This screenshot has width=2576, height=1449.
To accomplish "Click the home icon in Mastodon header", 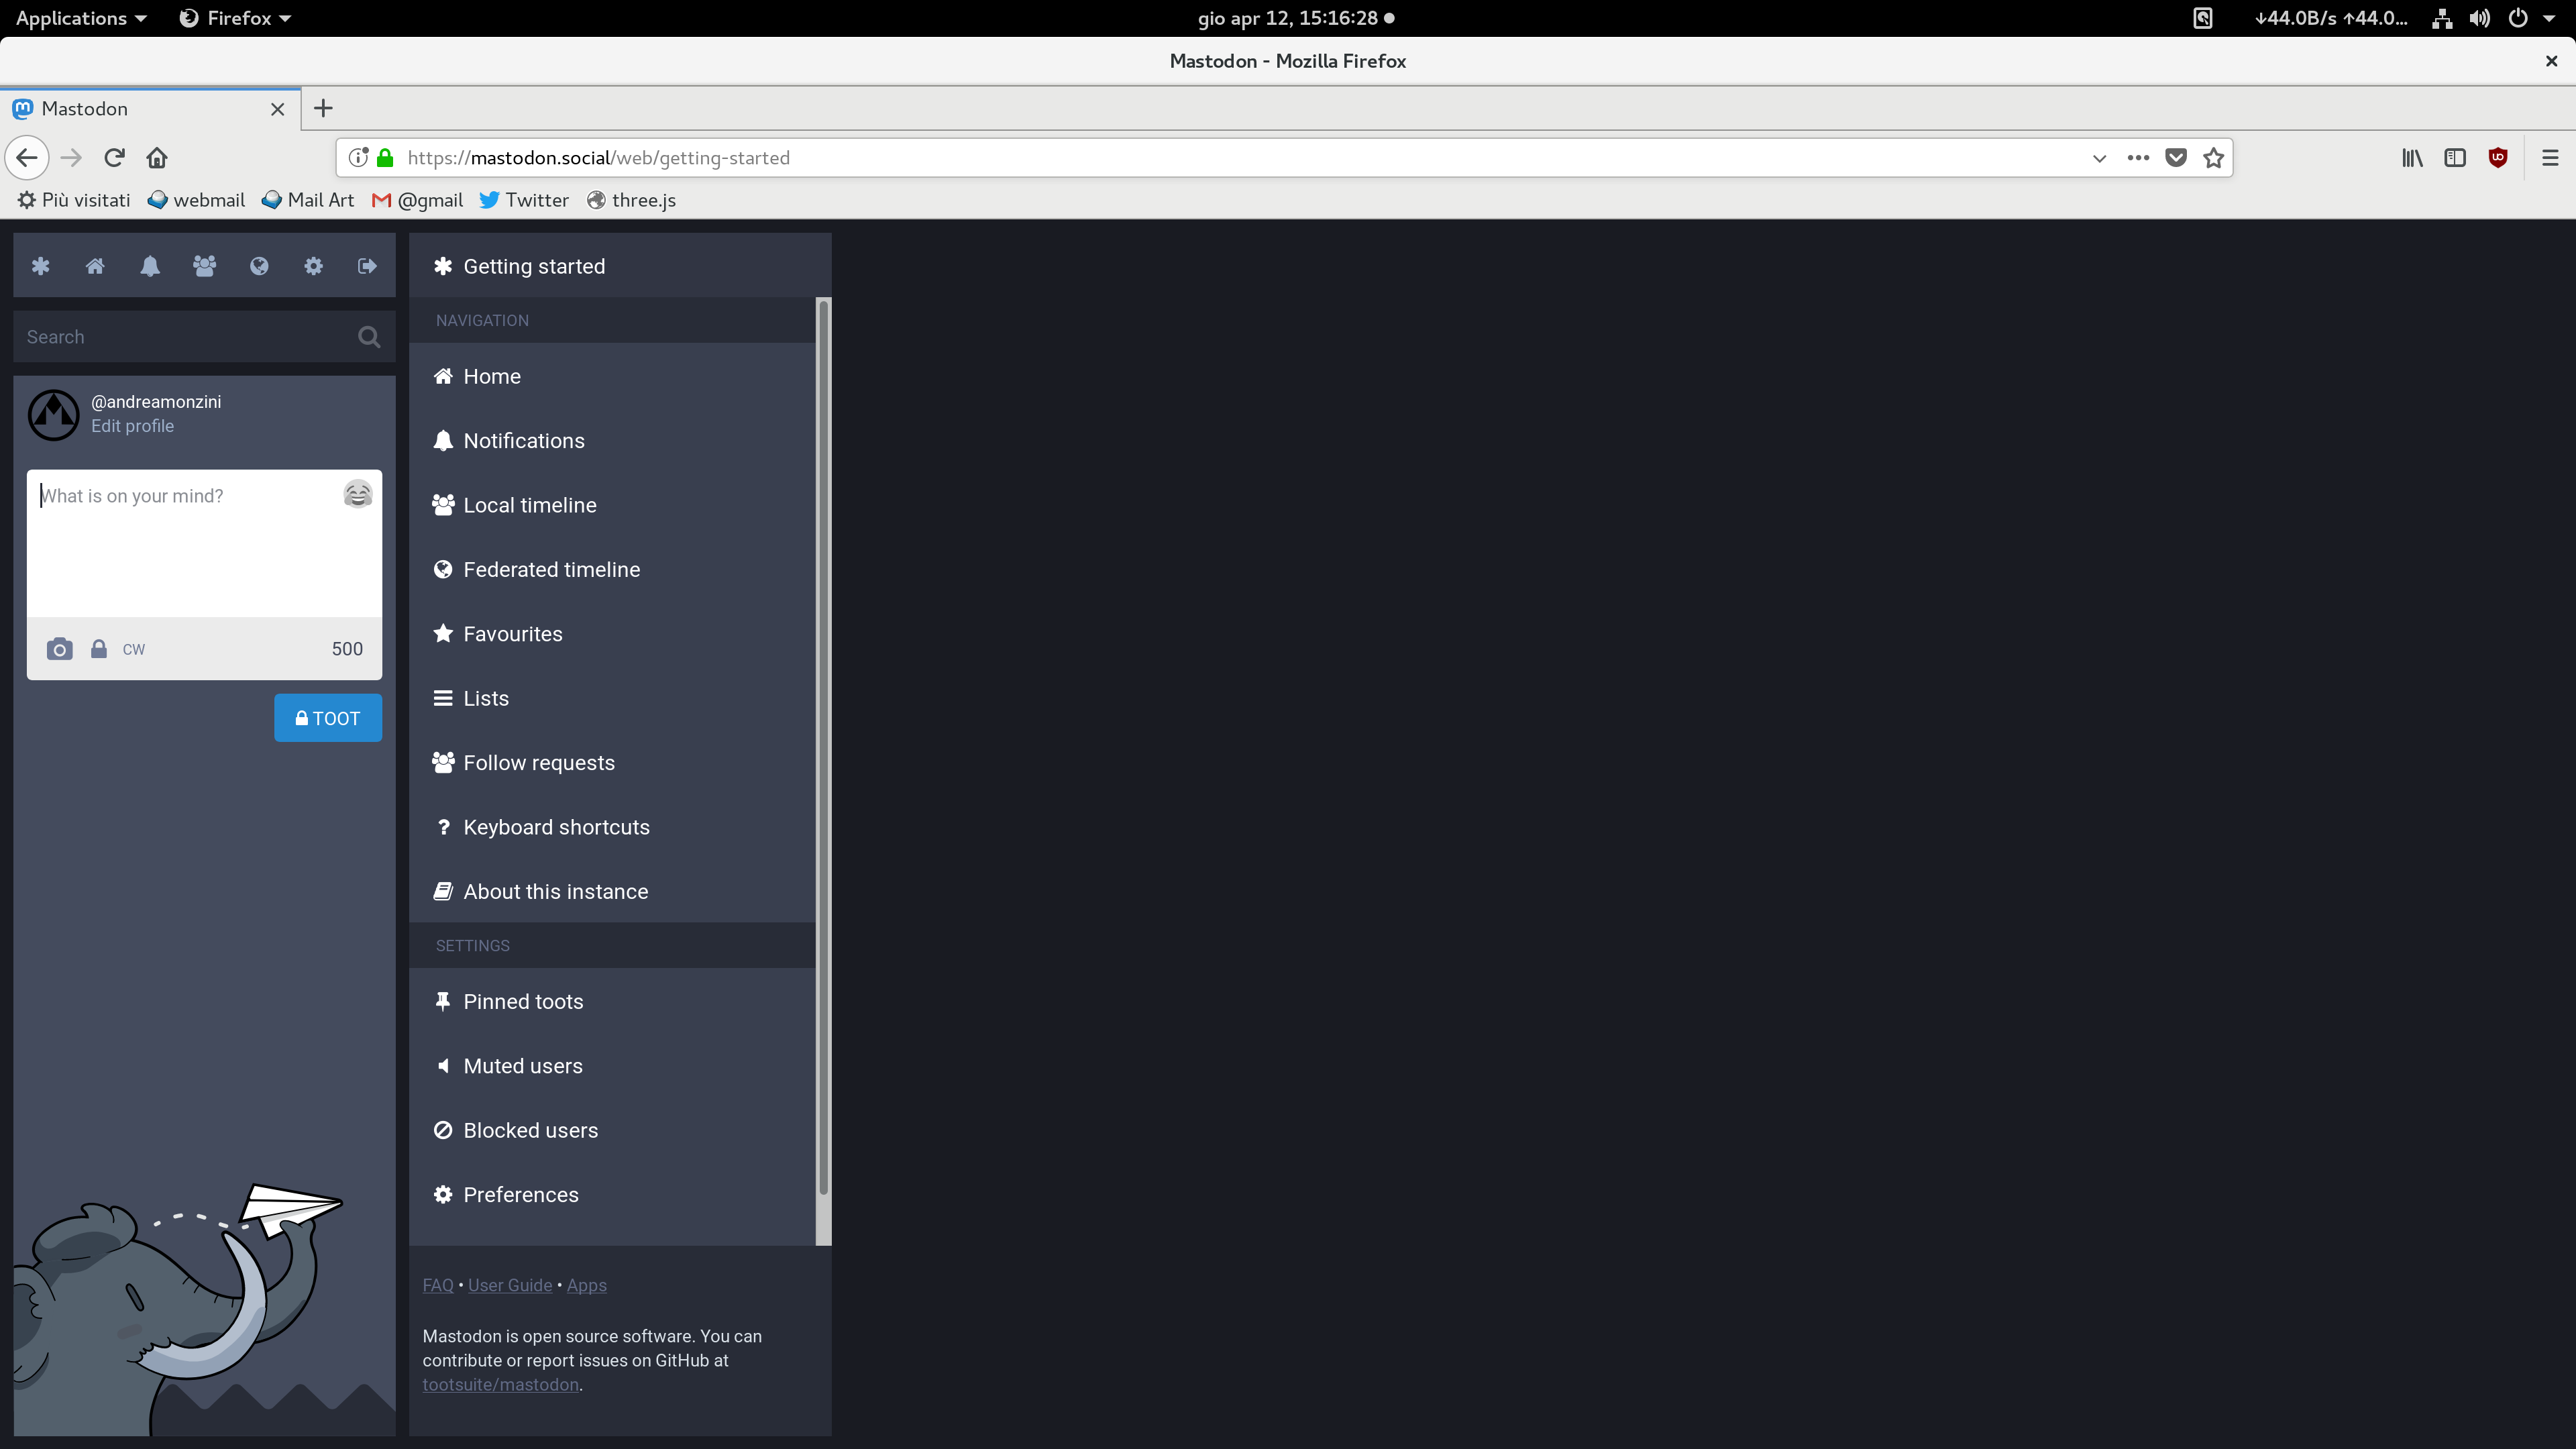I will pos(95,266).
